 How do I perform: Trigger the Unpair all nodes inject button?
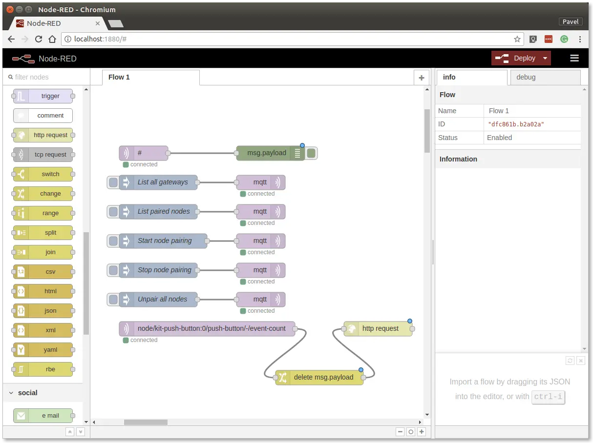click(113, 300)
